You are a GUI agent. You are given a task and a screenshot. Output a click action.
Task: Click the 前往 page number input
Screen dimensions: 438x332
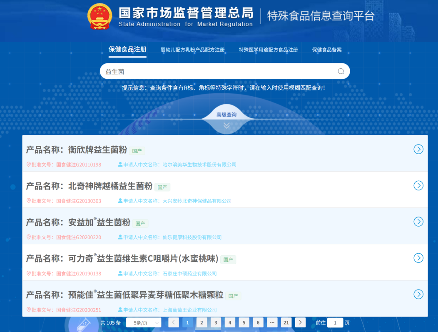[x=335, y=323]
